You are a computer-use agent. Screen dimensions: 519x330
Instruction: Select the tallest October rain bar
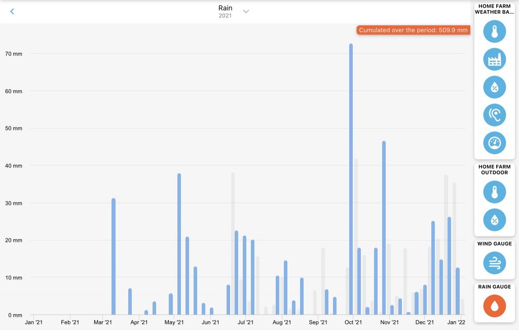[351, 179]
